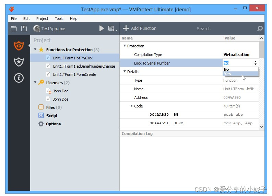Click the blocked John Doe license icon
The width and height of the screenshot is (272, 196).
[x=48, y=91]
